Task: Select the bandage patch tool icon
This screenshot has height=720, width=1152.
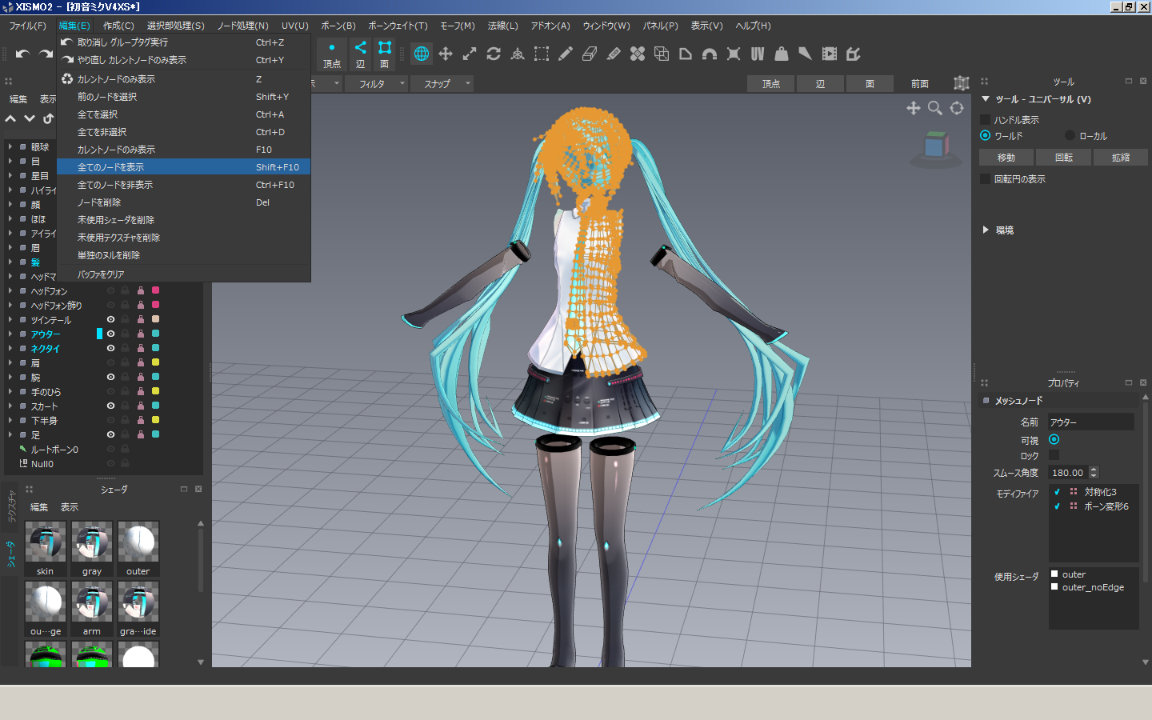Action: tap(638, 54)
